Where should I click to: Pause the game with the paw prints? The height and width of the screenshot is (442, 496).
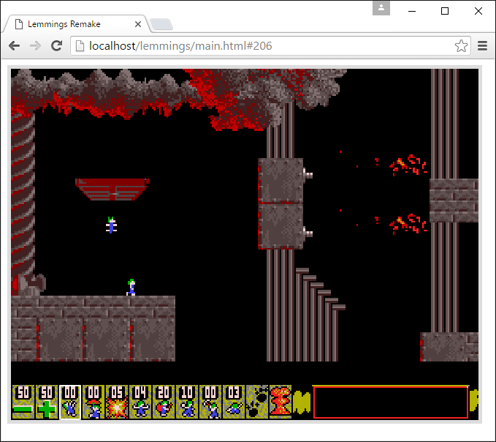[x=257, y=402]
